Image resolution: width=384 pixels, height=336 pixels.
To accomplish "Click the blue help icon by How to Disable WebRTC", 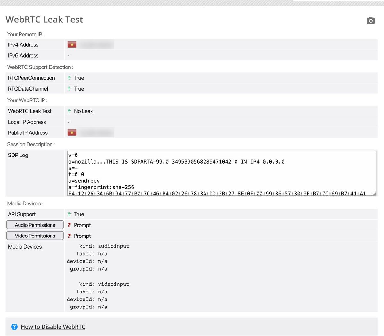I will 14,327.
